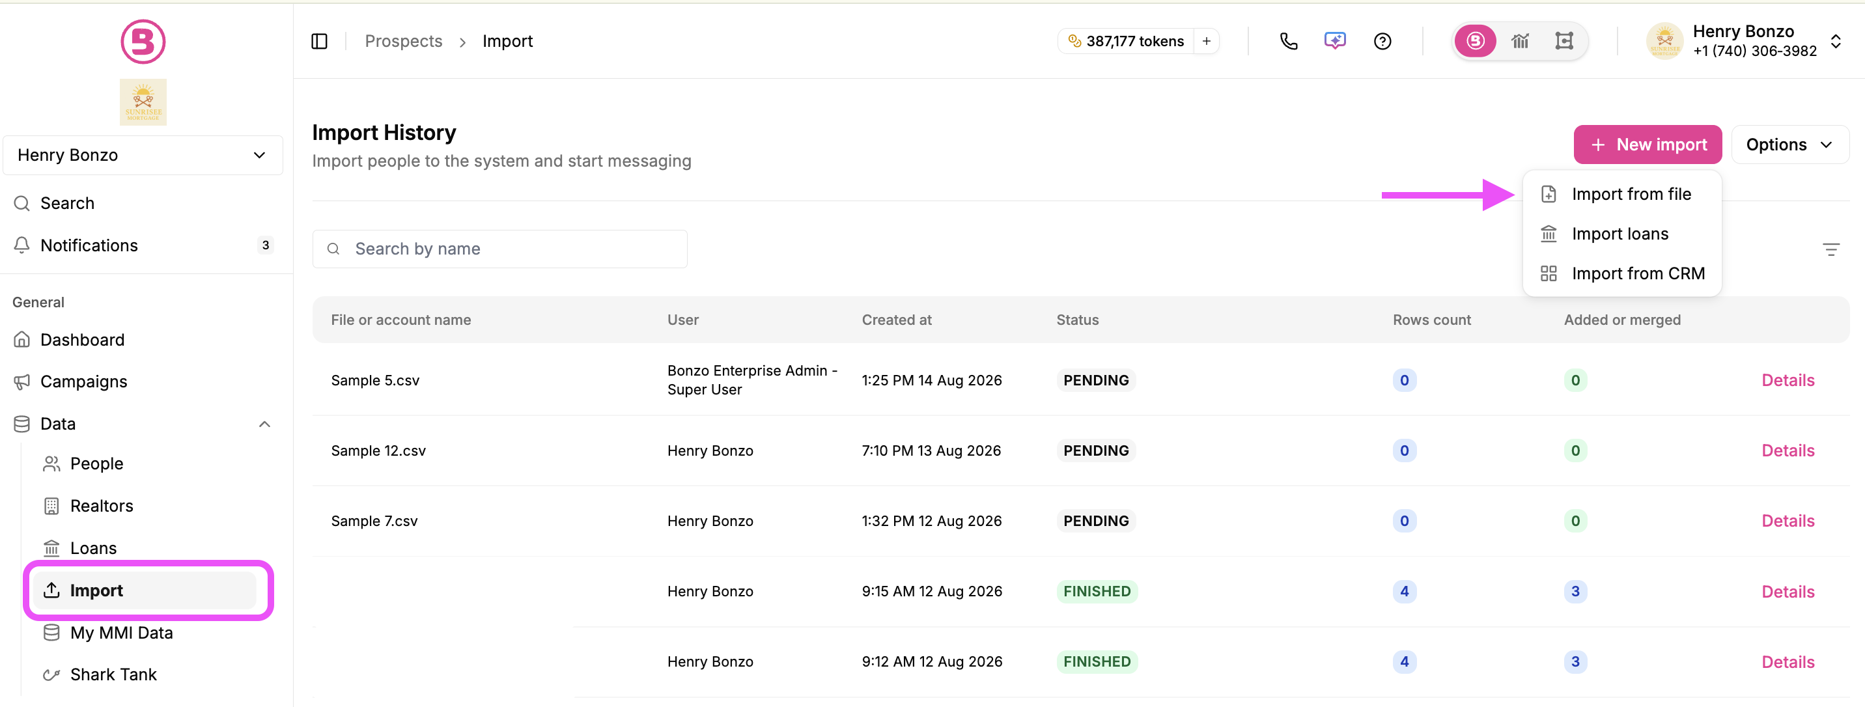Click the Campaigns megaphone icon
The height and width of the screenshot is (707, 1865).
21,381
